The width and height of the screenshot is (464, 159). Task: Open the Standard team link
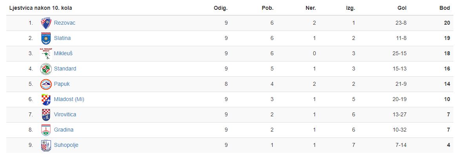(x=65, y=69)
